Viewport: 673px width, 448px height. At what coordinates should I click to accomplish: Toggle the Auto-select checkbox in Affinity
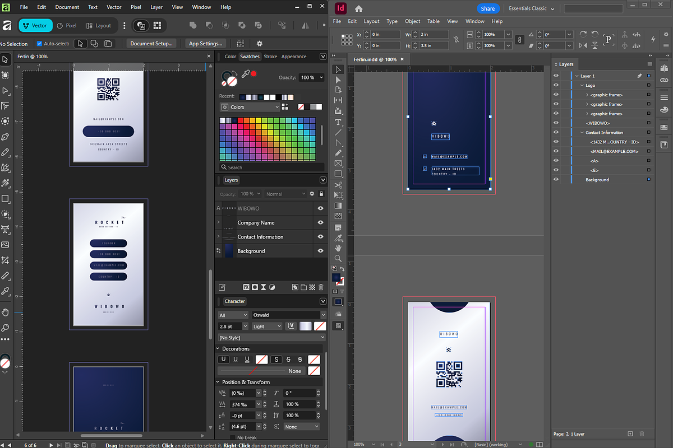click(39, 44)
